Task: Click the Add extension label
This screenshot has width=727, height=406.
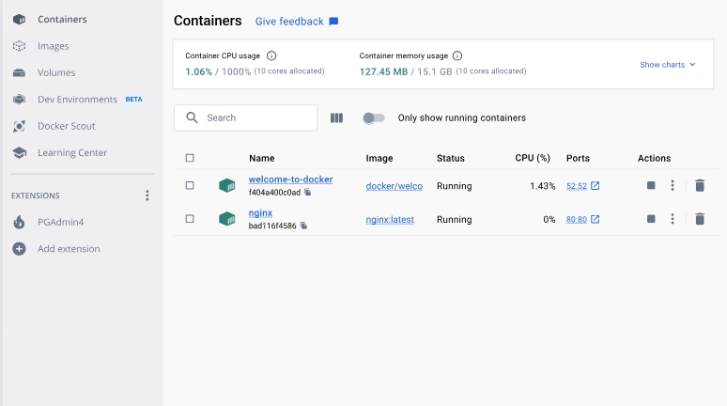Action: 69,249
